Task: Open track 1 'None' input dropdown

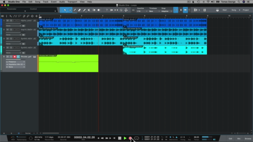Action: 13,26
